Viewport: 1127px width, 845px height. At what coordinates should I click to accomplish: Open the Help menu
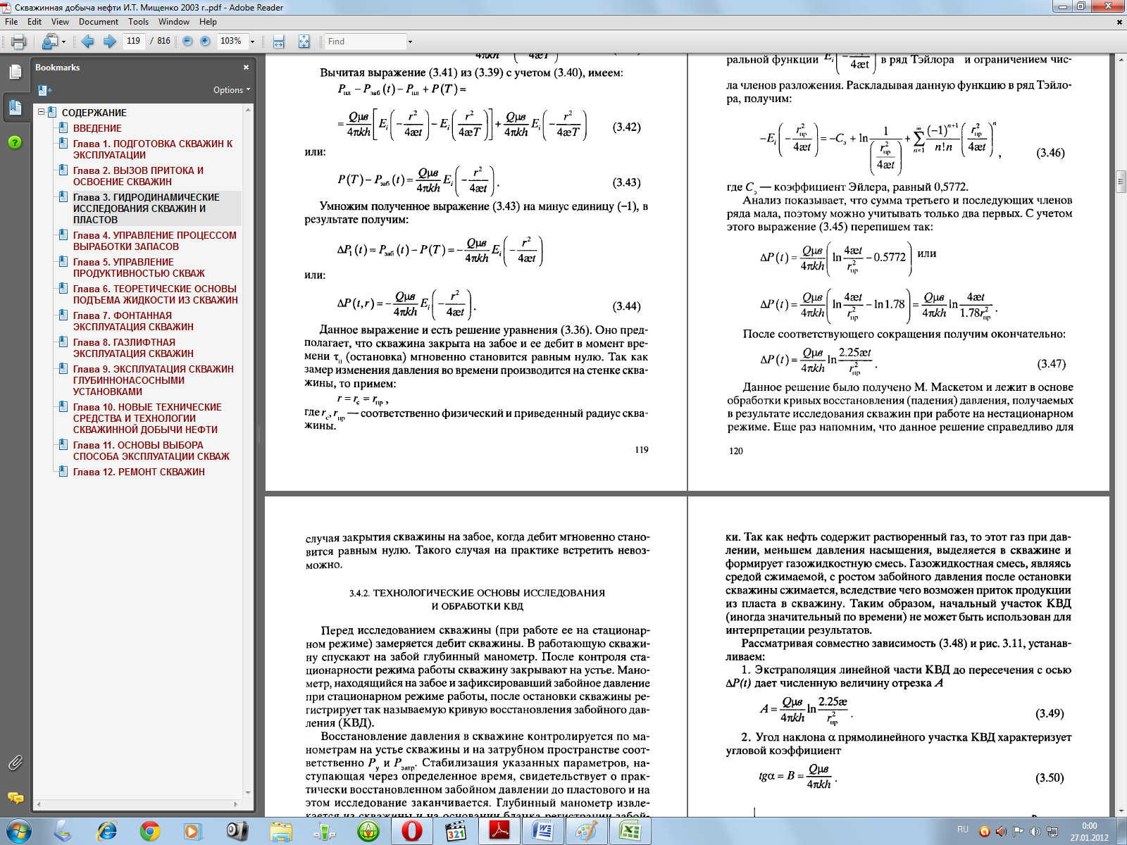click(x=208, y=22)
